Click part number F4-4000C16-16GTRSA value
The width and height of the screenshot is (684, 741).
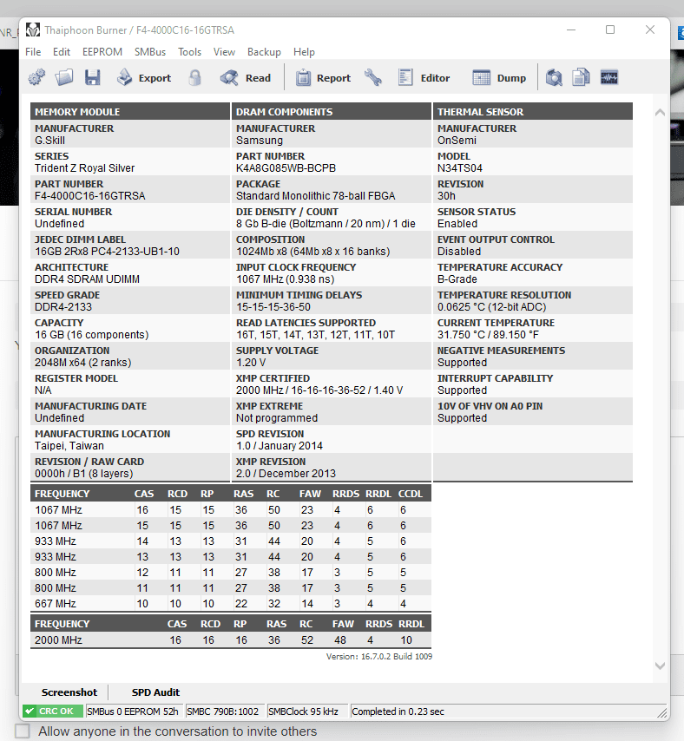[x=89, y=195]
